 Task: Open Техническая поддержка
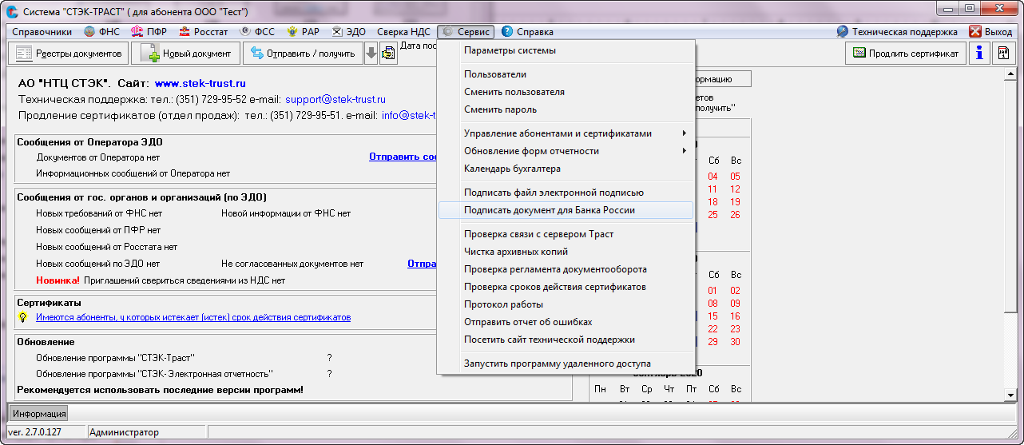(x=897, y=32)
